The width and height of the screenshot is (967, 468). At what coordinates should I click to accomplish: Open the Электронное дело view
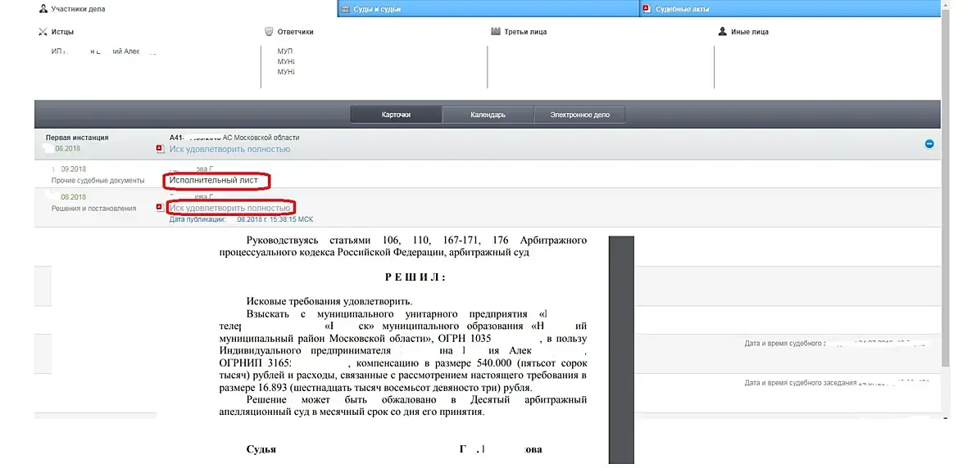pyautogui.click(x=579, y=115)
